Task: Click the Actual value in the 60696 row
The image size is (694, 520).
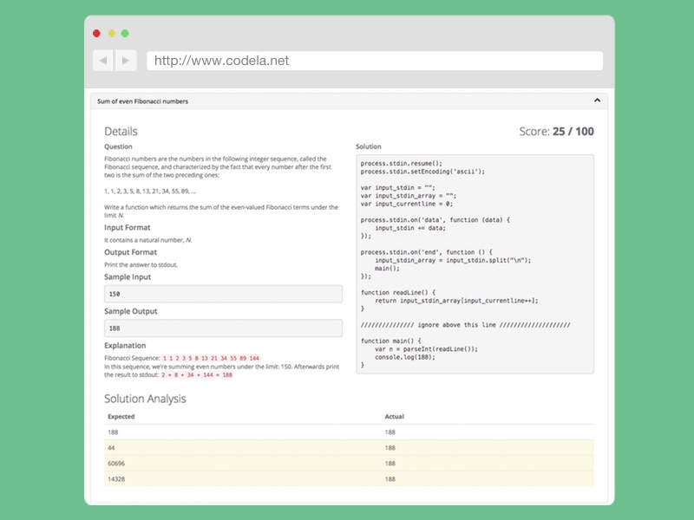Action: 390,464
